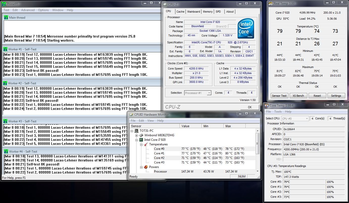Click the Worker #2 Self-Test window icon
The height and width of the screenshot is (203, 349).
tap(5, 83)
